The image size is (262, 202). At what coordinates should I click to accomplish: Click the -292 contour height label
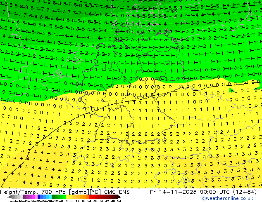click(x=172, y=12)
